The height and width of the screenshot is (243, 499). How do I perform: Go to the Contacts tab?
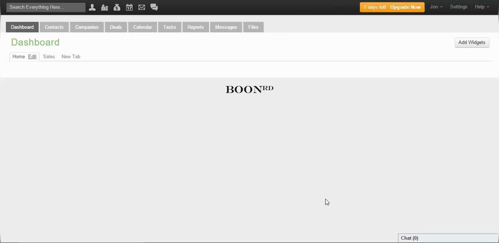point(54,27)
